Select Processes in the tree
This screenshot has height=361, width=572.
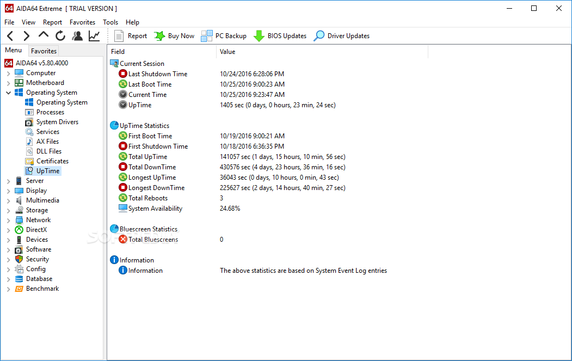pyautogui.click(x=45, y=112)
